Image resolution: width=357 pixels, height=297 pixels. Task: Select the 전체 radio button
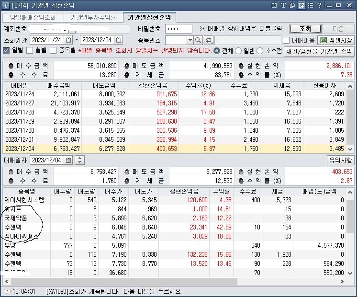coord(217,51)
